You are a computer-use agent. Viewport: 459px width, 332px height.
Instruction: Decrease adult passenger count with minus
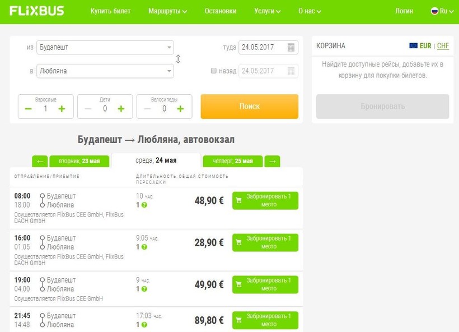pos(29,109)
